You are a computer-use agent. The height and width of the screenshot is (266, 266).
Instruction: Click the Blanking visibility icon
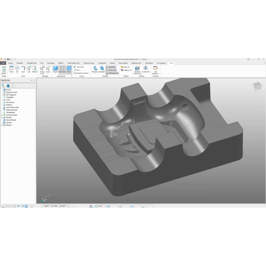click(x=95, y=69)
